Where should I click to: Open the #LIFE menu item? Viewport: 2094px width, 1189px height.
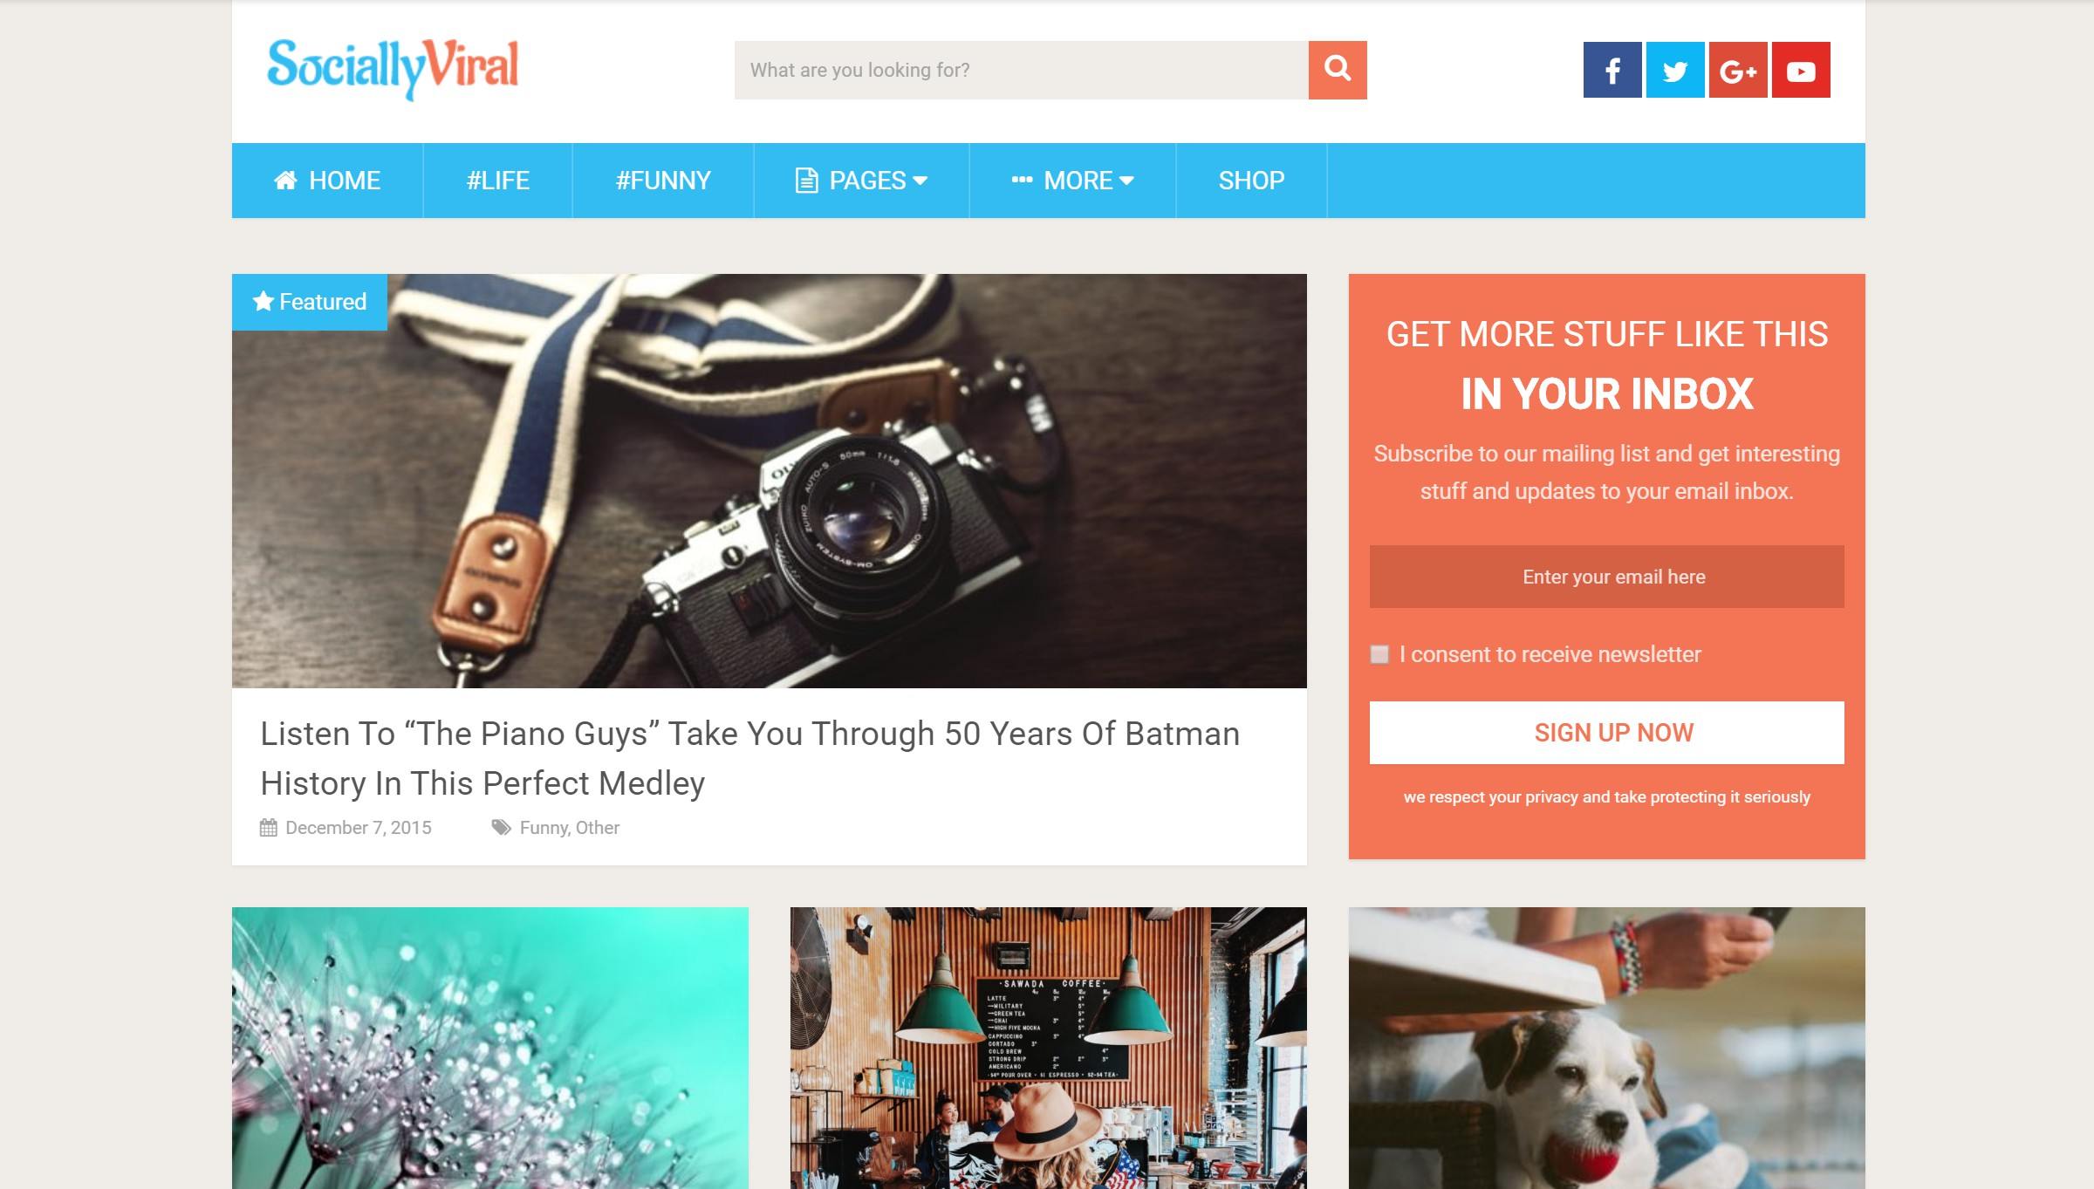coord(498,181)
